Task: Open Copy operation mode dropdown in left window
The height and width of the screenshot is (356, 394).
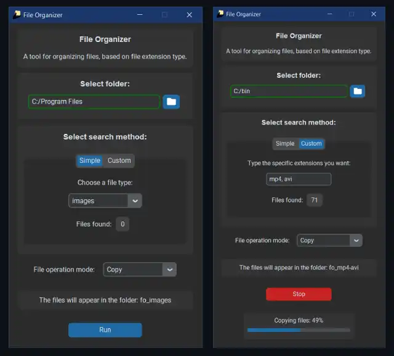Action: 140,270
